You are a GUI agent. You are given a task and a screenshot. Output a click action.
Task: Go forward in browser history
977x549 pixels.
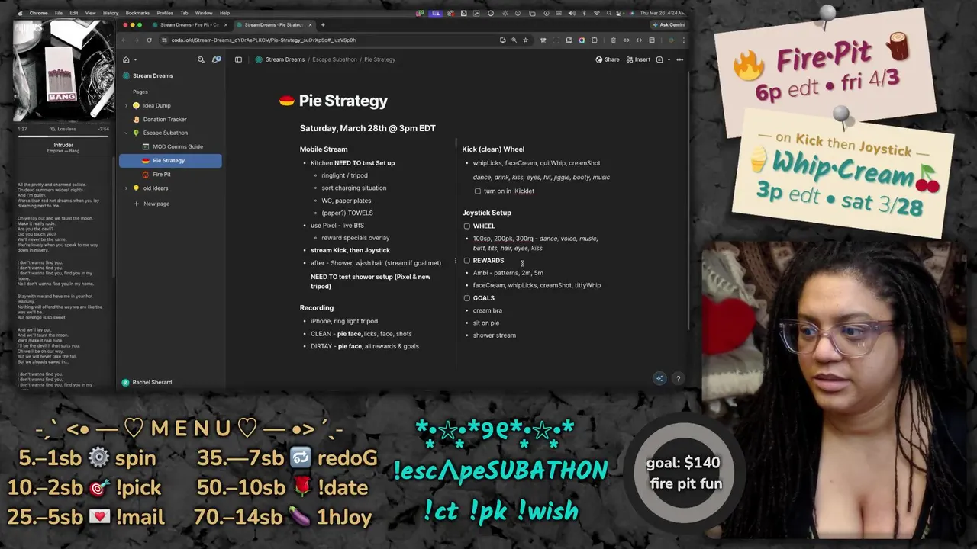(137, 40)
